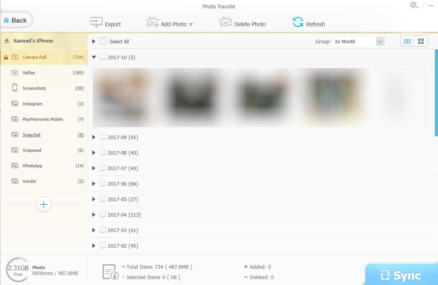The height and width of the screenshot is (285, 438).
Task: Add a new album with plus icon
Action: point(44,204)
